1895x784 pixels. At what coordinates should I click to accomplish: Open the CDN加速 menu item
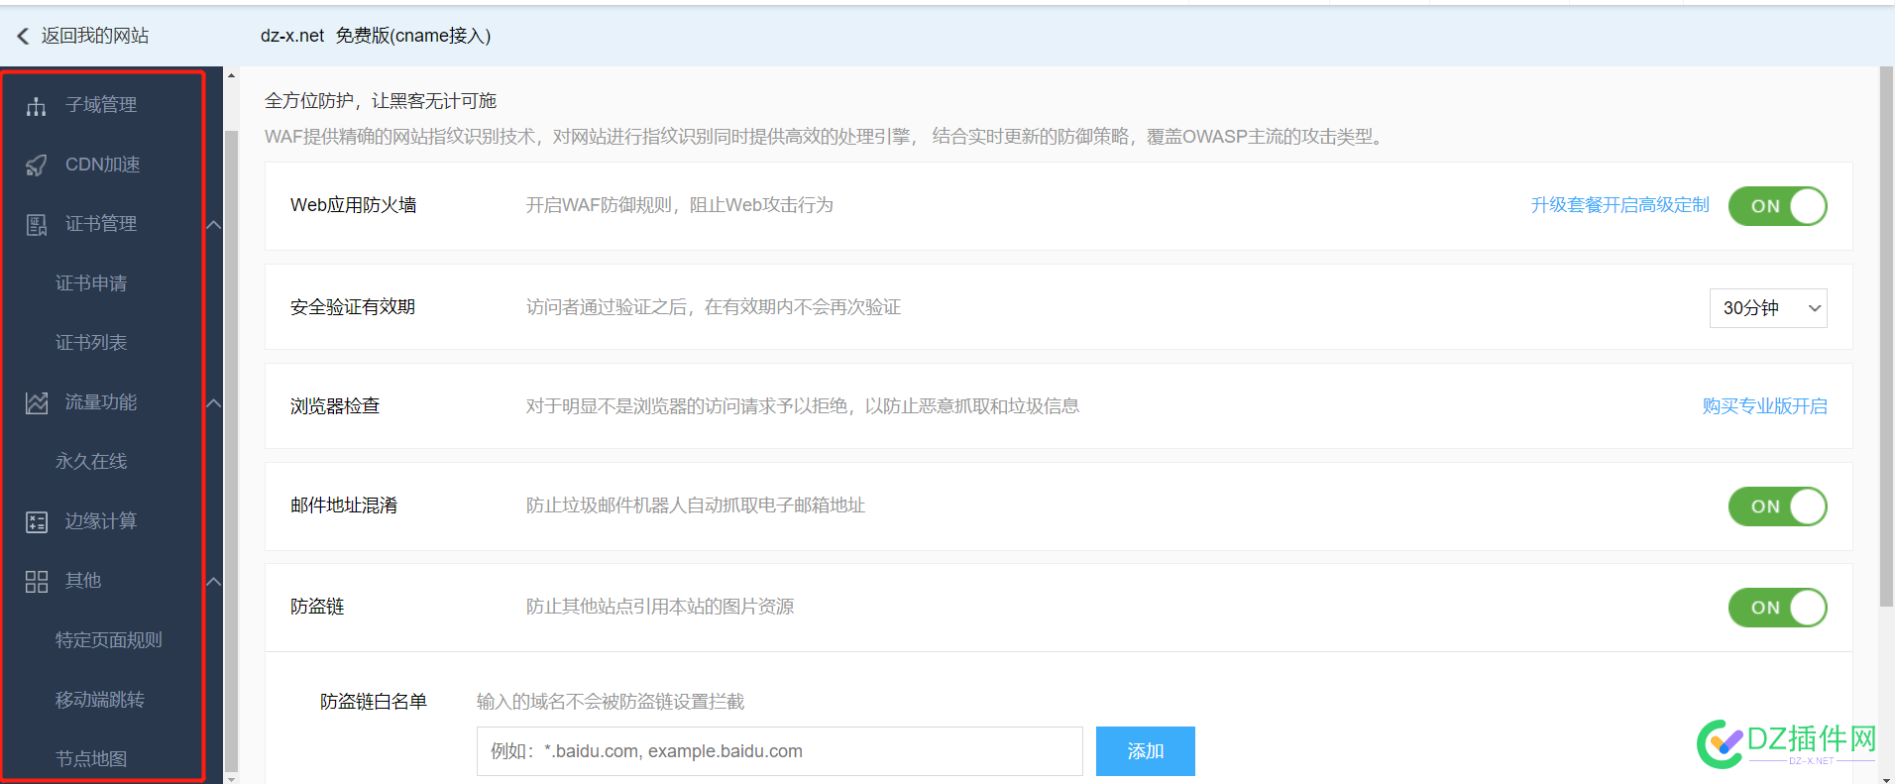(x=103, y=165)
